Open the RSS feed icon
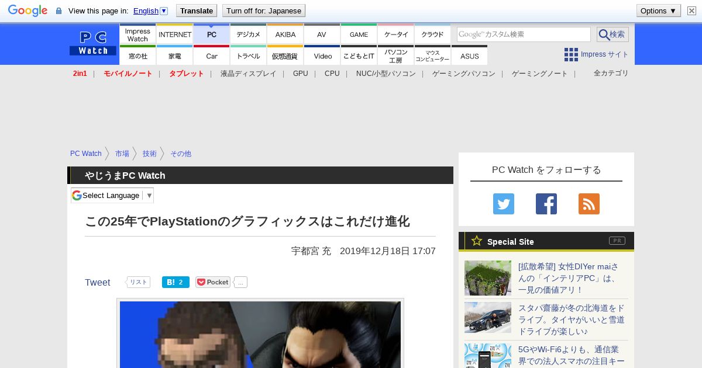Viewport: 702px width, 368px height. [589, 204]
